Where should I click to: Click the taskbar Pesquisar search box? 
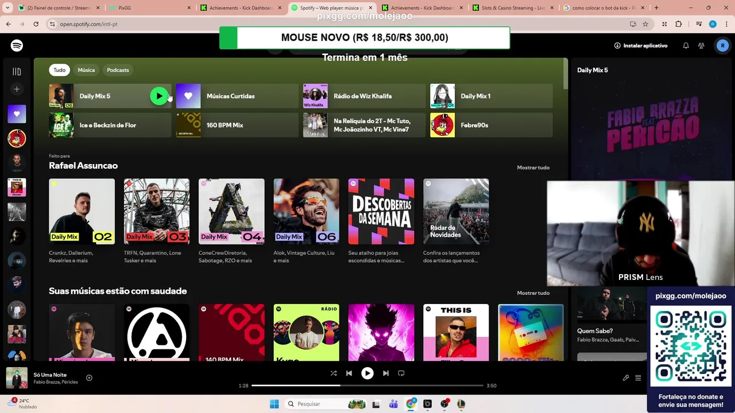[324, 404]
